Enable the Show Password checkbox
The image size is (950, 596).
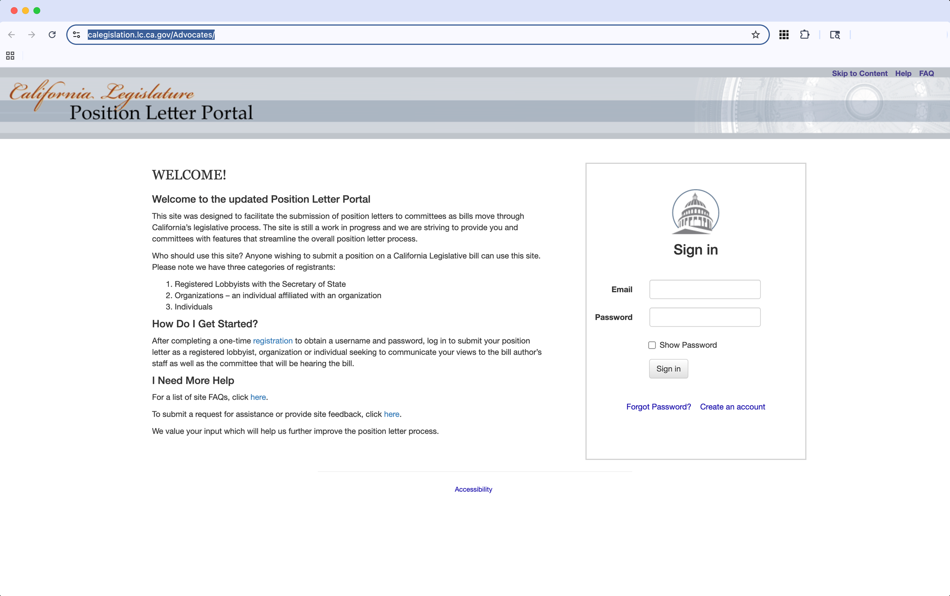point(652,345)
